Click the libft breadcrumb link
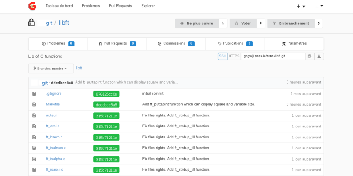 tap(79, 68)
